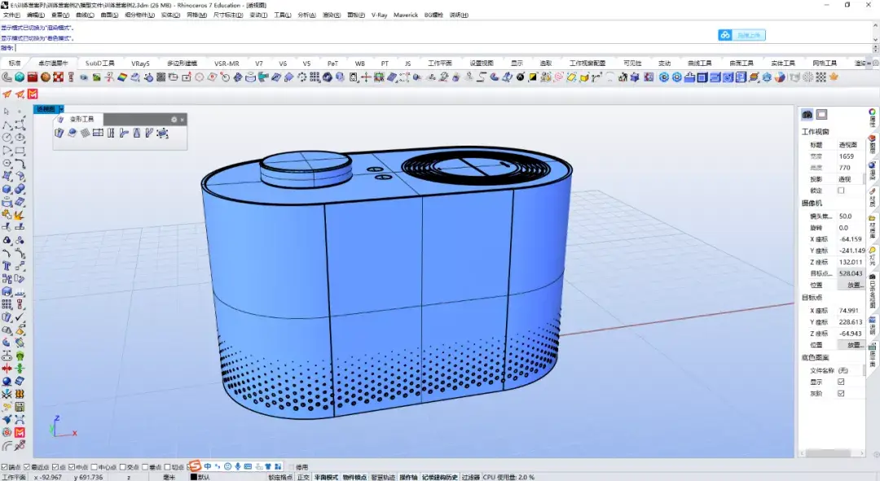Viewport: 880px width, 481px height.
Task: Click the microphone icon in IME bar
Action: click(x=238, y=466)
